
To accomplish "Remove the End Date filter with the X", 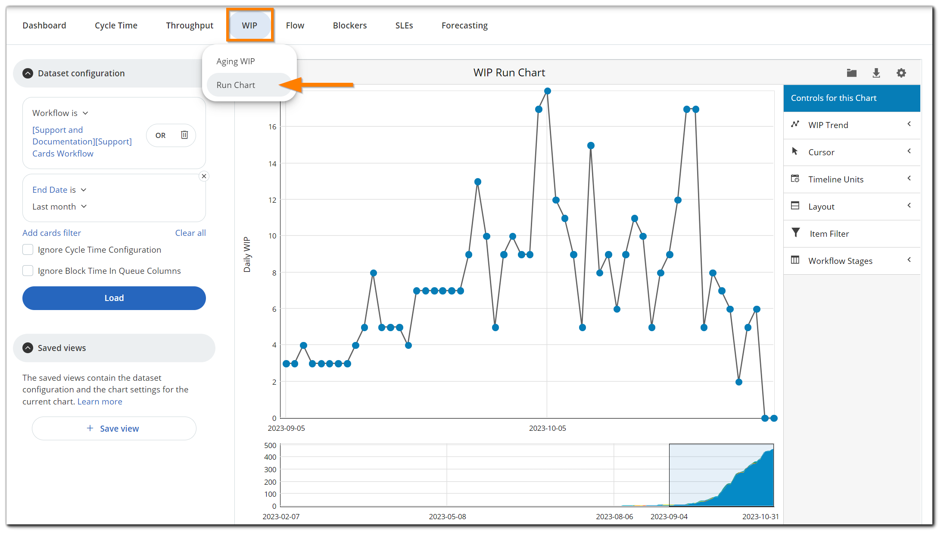I will 204,176.
